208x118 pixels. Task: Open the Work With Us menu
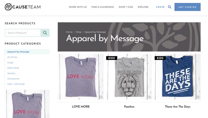pos(78,7)
